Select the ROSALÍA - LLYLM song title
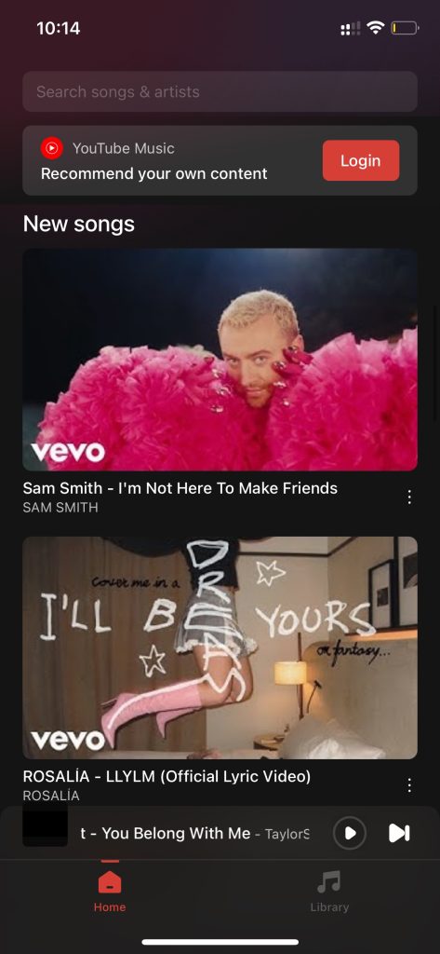This screenshot has width=440, height=954. (x=167, y=776)
